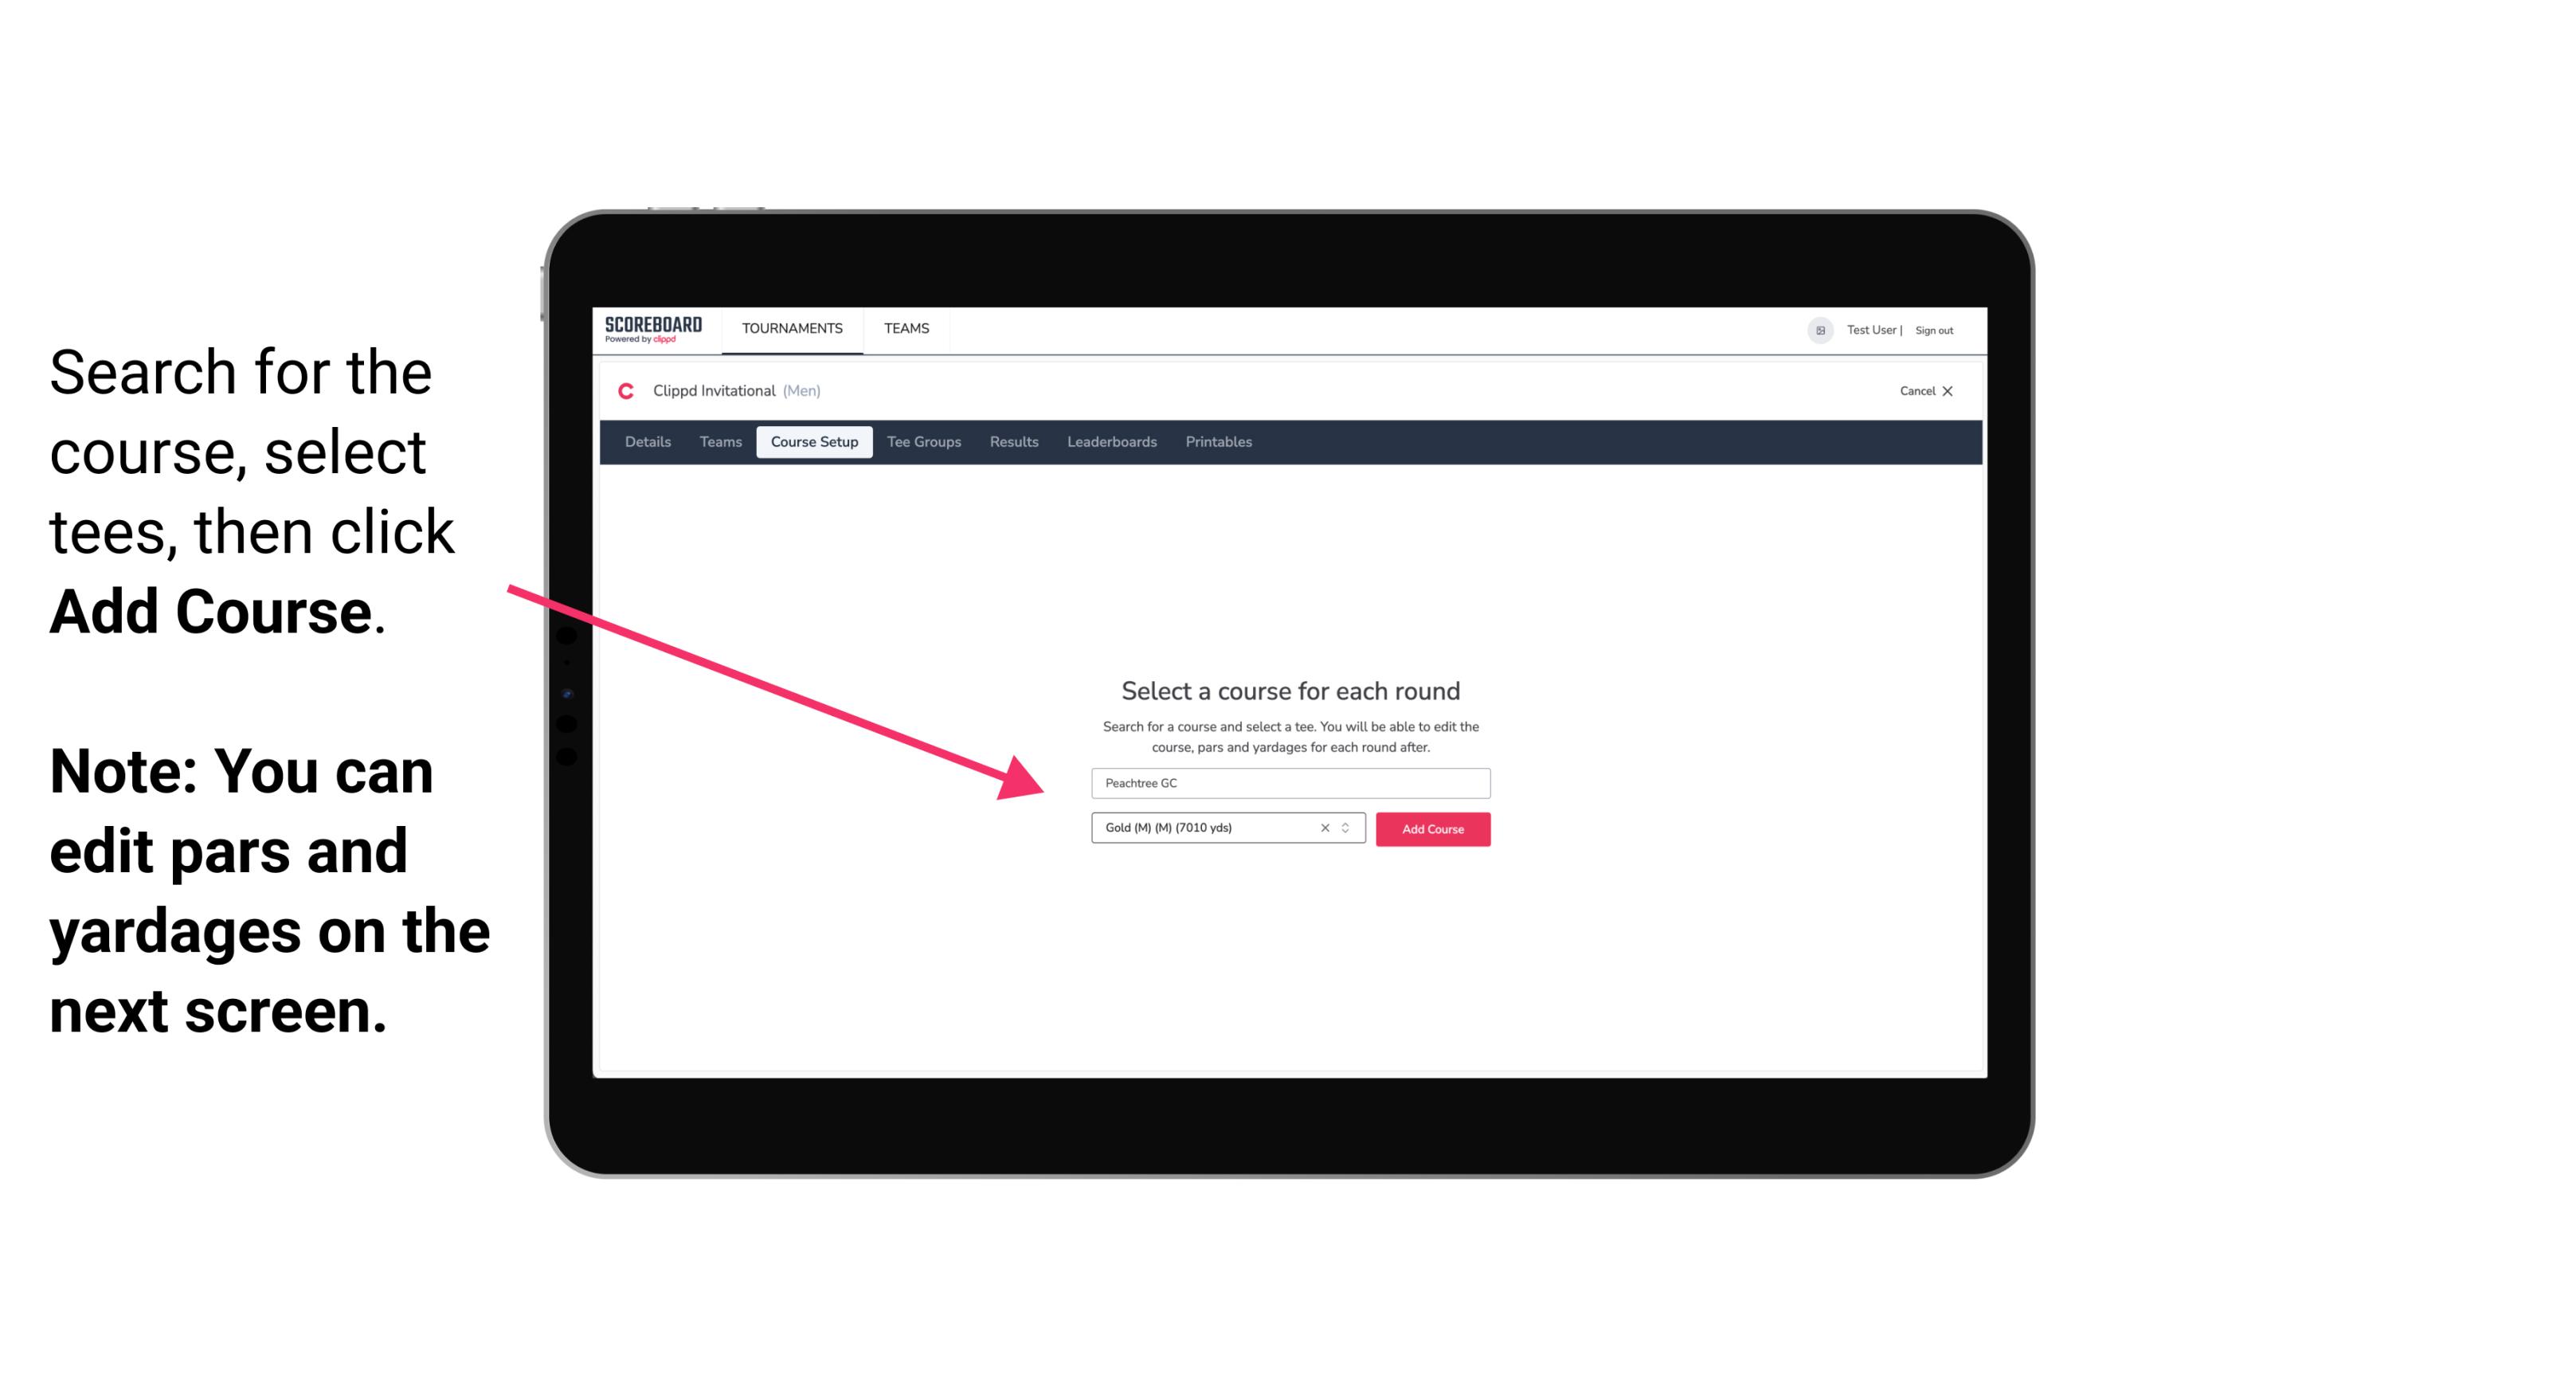
Task: Click the clear X icon in tee dropdown
Action: click(1324, 828)
